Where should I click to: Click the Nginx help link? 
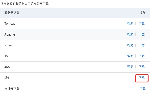coord(130,45)
